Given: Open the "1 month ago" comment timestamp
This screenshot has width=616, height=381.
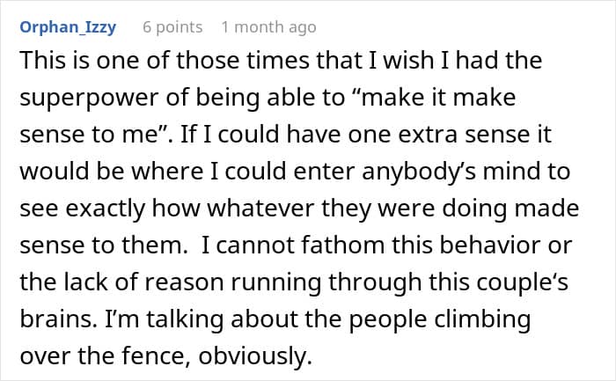Looking at the screenshot, I should point(268,27).
